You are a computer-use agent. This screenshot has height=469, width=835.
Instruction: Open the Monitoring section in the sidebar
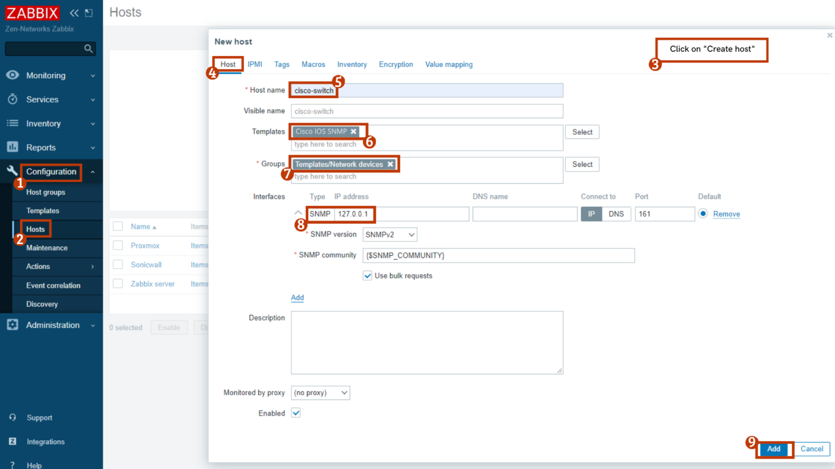(x=46, y=75)
